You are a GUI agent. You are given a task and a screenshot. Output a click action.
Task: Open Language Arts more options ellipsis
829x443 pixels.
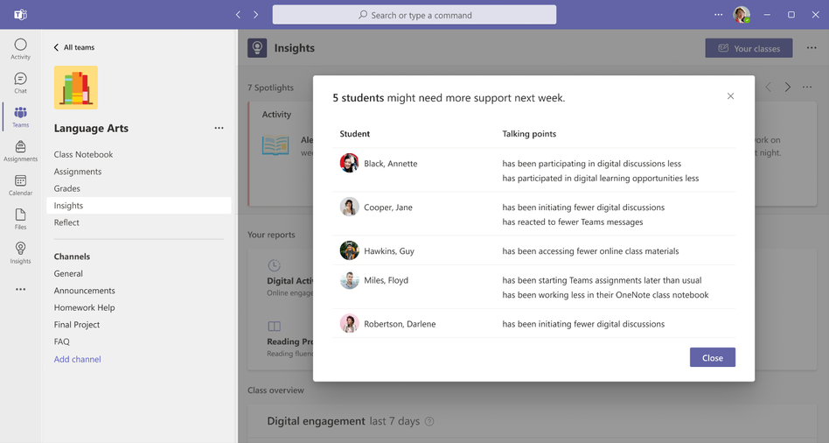click(219, 128)
